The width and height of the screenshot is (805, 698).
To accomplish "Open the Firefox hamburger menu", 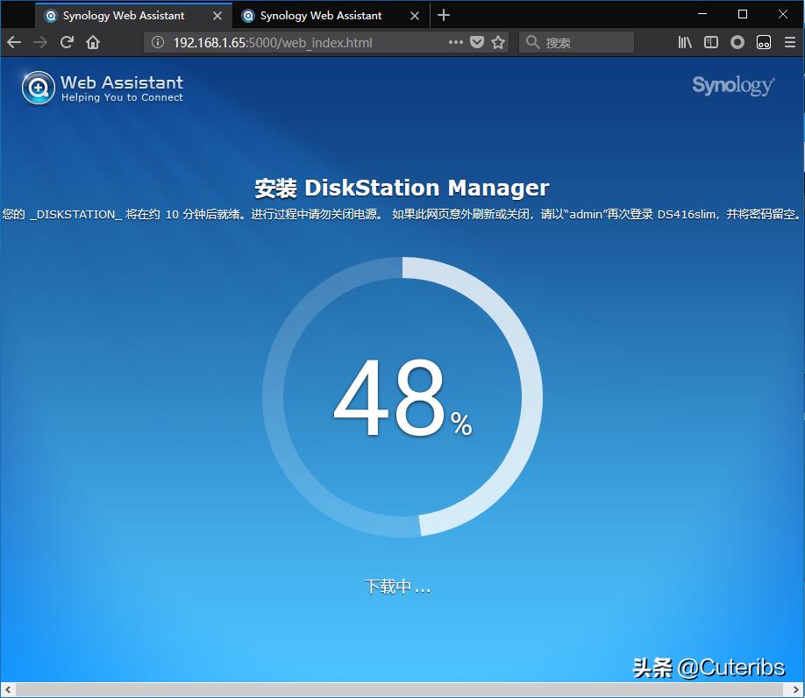I will click(x=790, y=42).
